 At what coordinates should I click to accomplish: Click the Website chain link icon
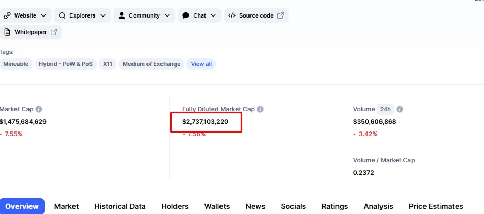click(x=7, y=15)
